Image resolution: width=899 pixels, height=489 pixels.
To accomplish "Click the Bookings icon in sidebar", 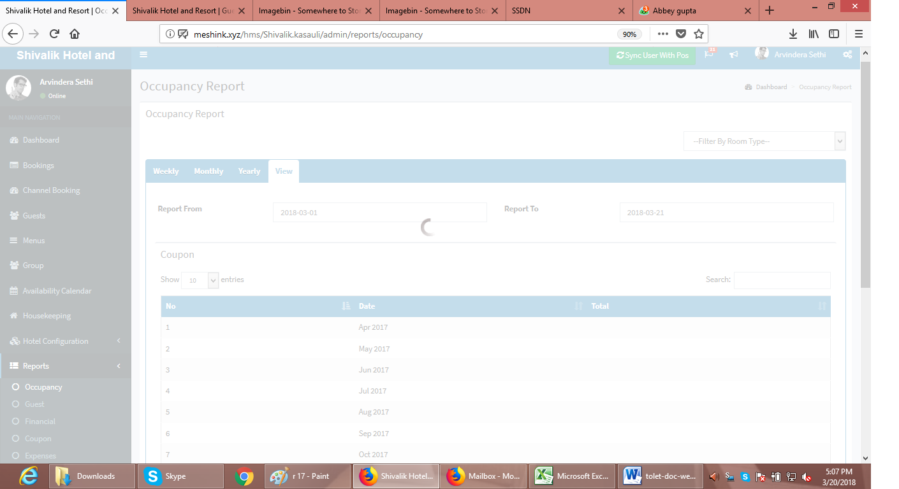I will [x=14, y=166].
